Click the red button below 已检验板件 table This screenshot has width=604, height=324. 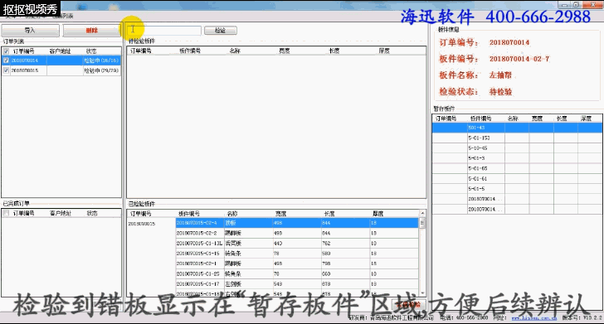tap(408, 305)
